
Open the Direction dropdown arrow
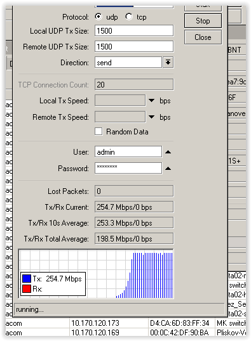168,63
